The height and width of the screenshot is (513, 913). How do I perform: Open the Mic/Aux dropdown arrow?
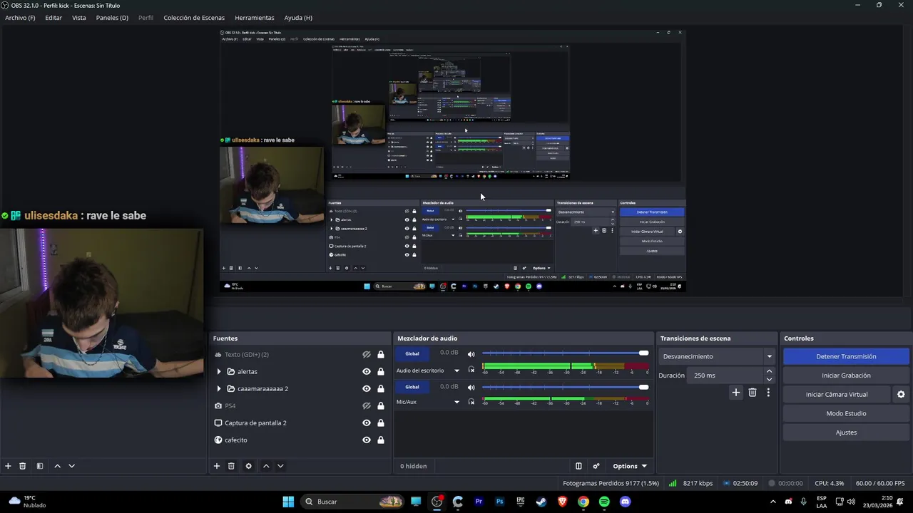click(x=456, y=402)
